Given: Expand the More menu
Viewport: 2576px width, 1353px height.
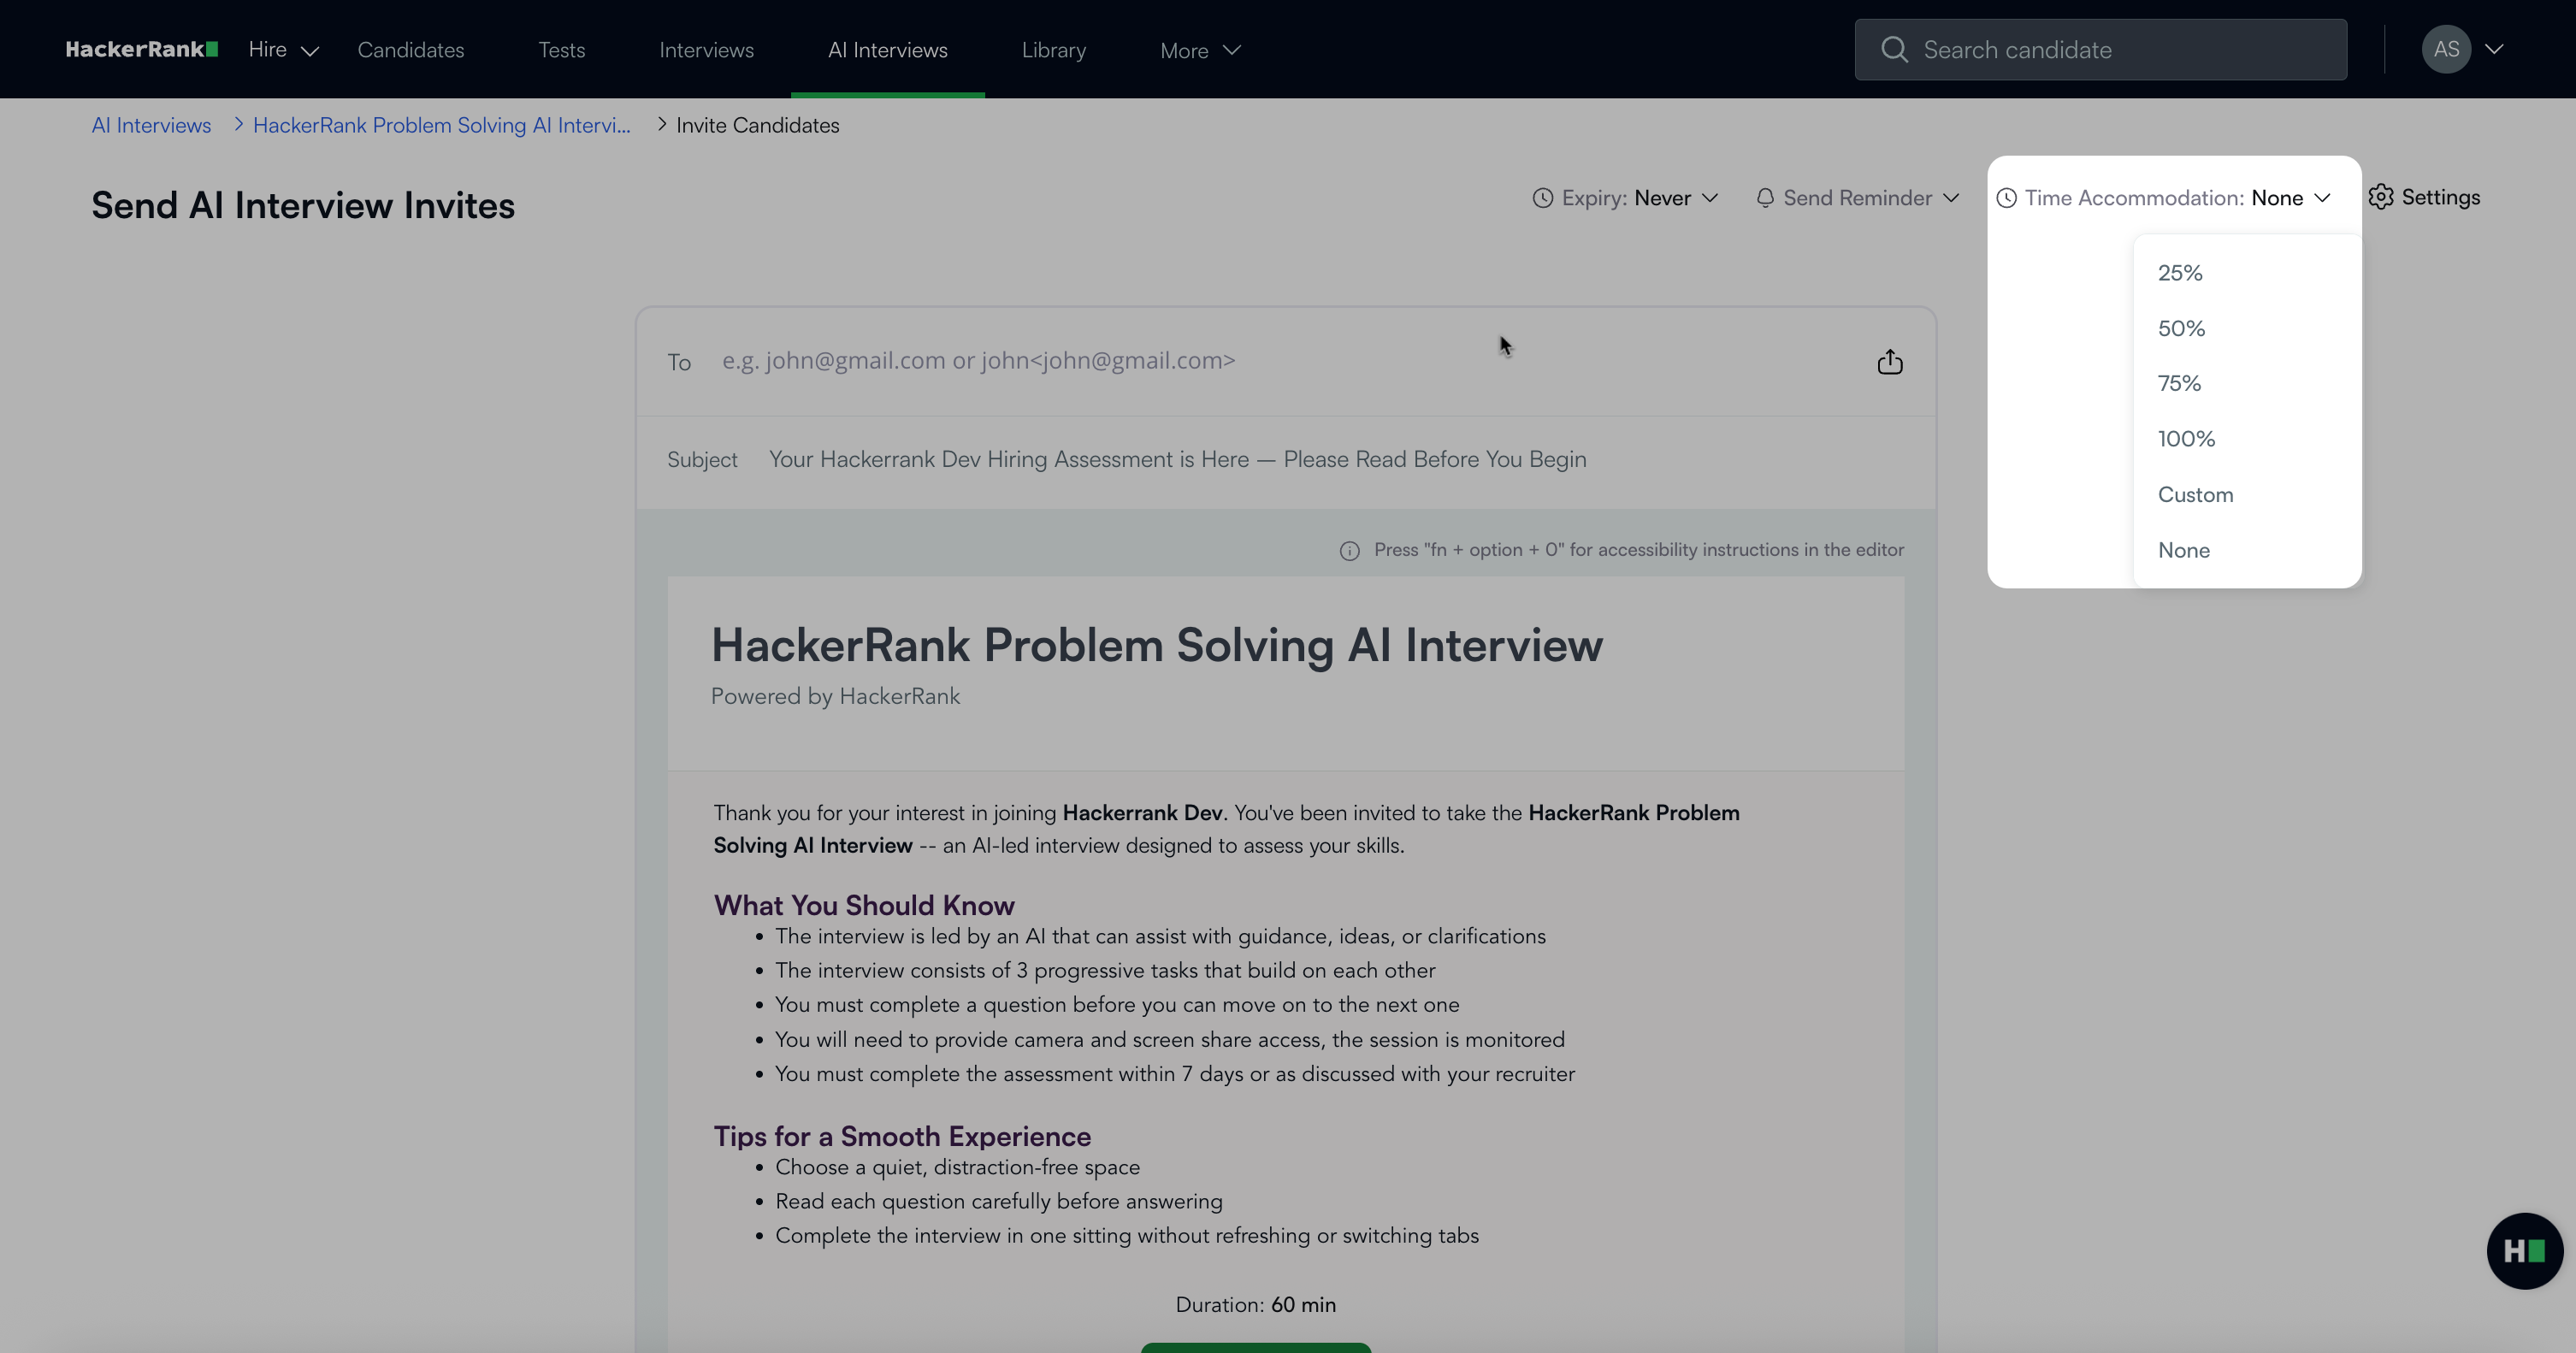Looking at the screenshot, I should 1200,50.
